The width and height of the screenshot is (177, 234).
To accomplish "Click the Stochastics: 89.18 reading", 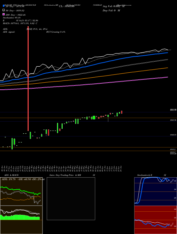I will (x=12, y=18).
